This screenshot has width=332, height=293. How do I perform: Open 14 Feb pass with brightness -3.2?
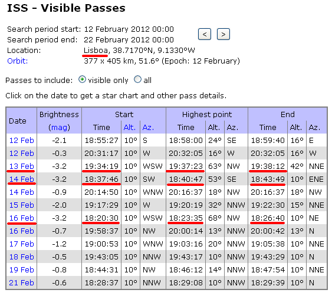pyautogui.click(x=21, y=179)
